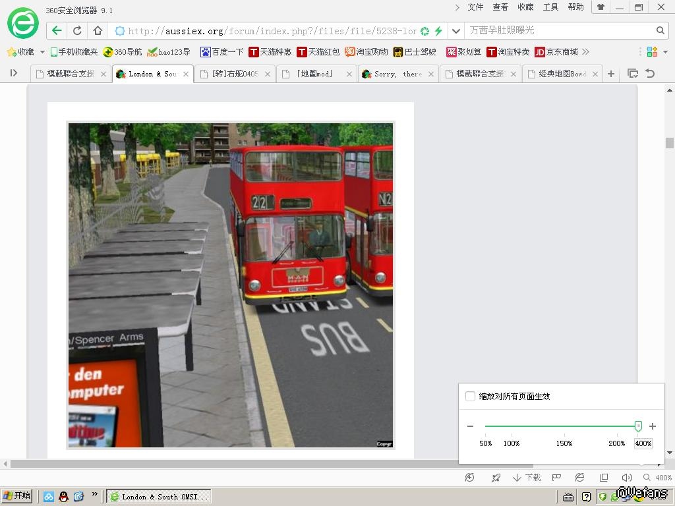The image size is (675, 506).
Task: Reload the page with refresh icon
Action: point(77,30)
